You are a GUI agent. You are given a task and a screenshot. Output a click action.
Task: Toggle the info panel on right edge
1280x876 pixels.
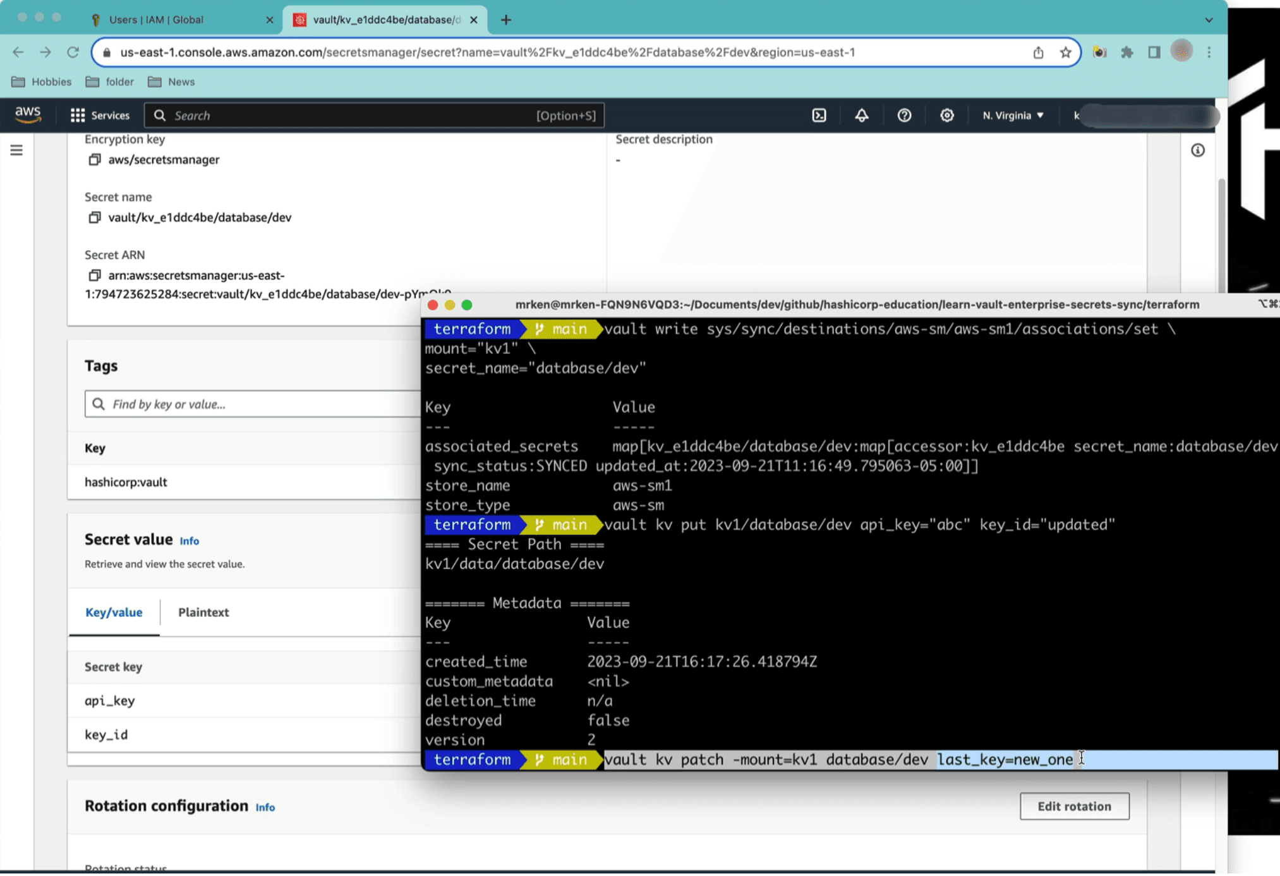coord(1197,150)
